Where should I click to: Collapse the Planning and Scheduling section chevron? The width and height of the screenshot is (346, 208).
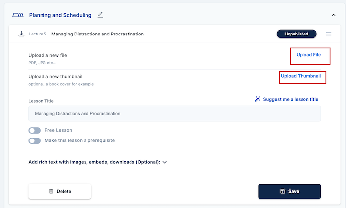333,15
